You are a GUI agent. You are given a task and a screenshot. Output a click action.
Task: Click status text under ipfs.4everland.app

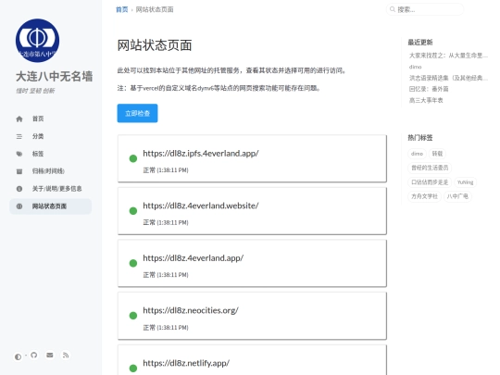(166, 170)
